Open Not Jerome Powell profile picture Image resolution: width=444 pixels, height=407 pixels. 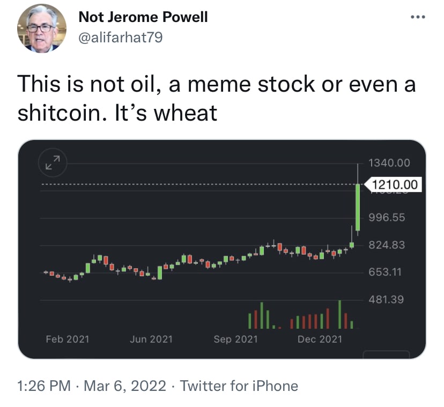click(x=42, y=29)
